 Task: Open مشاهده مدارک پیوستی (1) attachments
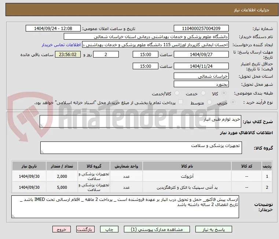157,229
